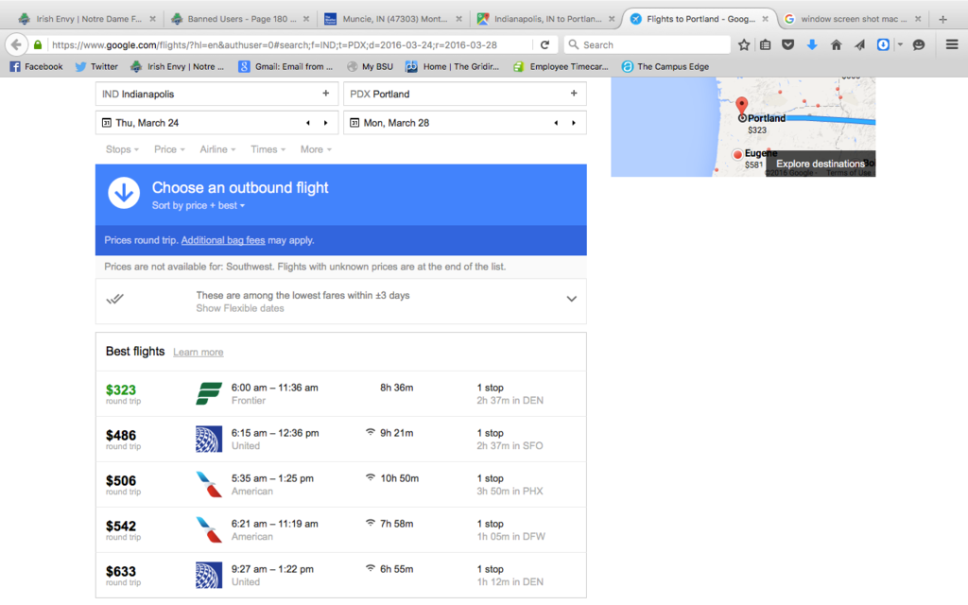This screenshot has height=605, width=968.
Task: Click the Additional bag fees link
Action: (223, 240)
